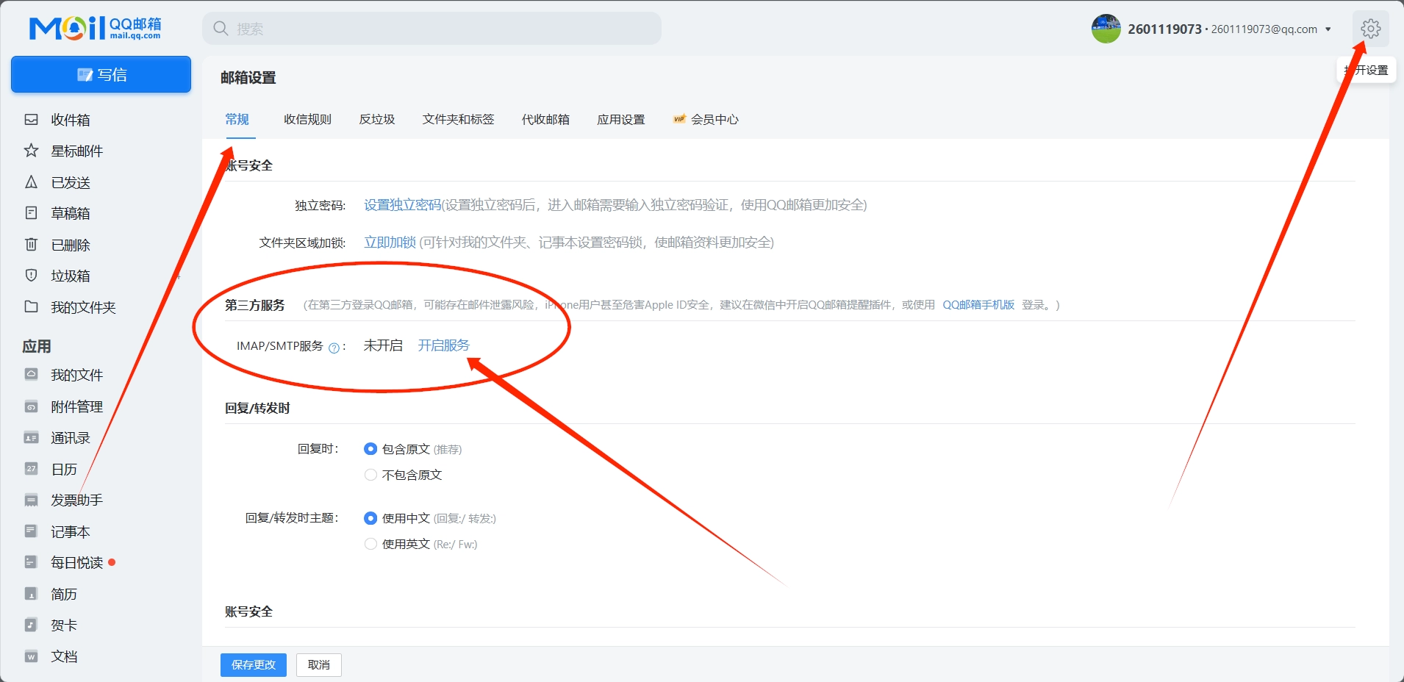Open 通讯录 app label
This screenshot has width=1404, height=682.
pyautogui.click(x=71, y=438)
